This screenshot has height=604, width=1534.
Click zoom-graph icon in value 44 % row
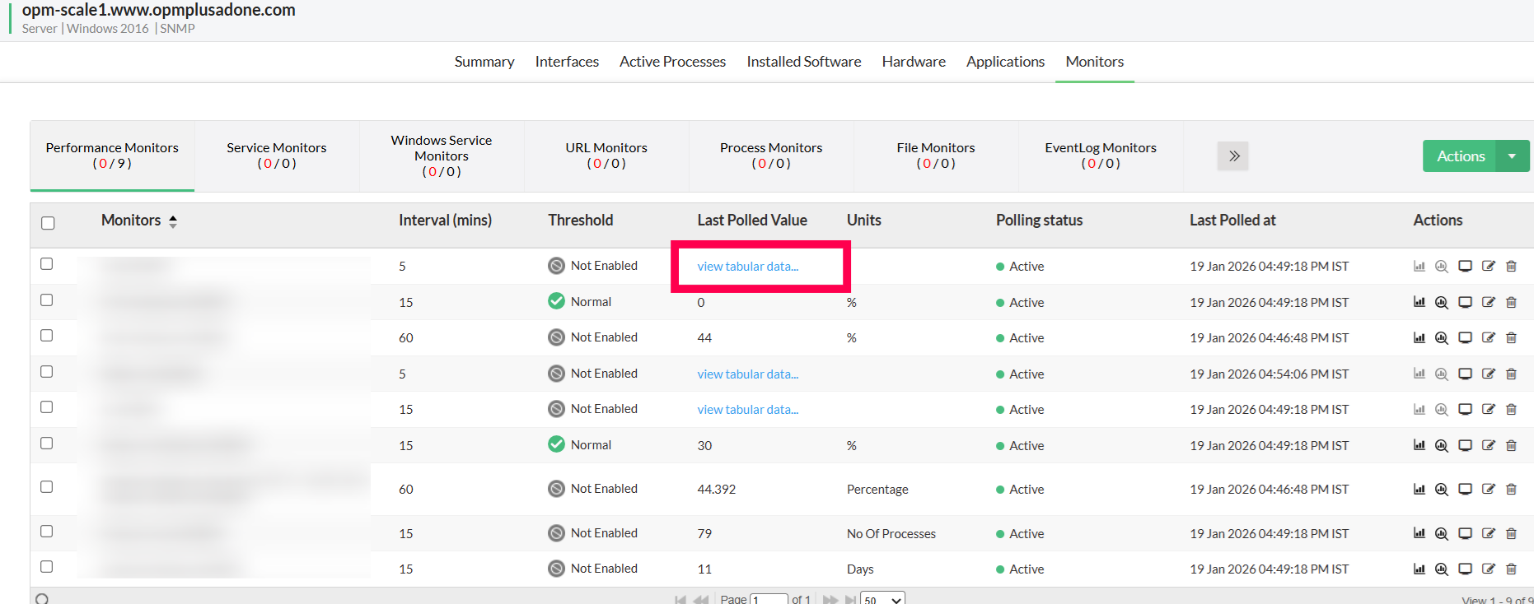coord(1442,337)
